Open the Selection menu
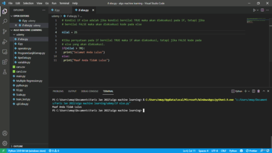Viewport: 272px width, 153px height. (28, 3)
